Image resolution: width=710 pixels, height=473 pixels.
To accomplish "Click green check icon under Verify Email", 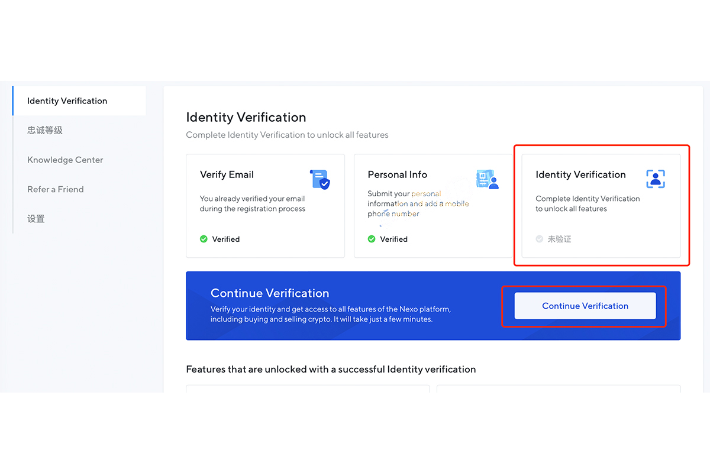I will (x=204, y=239).
